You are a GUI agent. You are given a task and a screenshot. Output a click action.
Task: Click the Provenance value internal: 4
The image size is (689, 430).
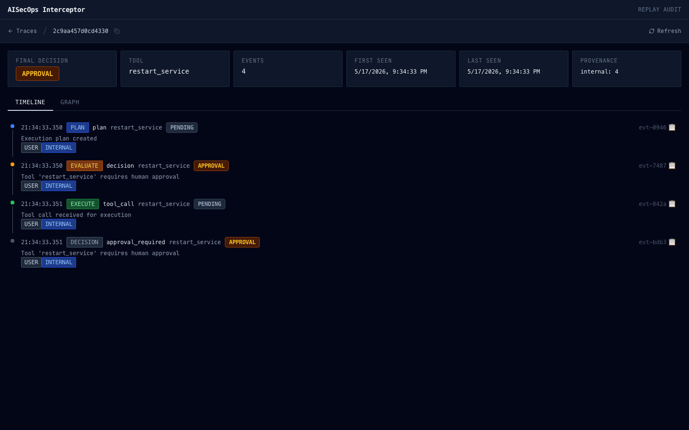click(600, 72)
